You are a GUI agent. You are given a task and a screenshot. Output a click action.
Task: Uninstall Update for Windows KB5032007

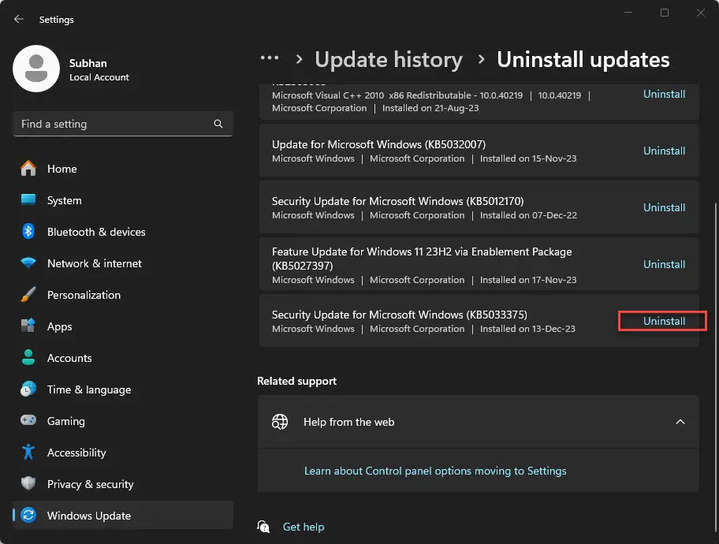coord(664,151)
